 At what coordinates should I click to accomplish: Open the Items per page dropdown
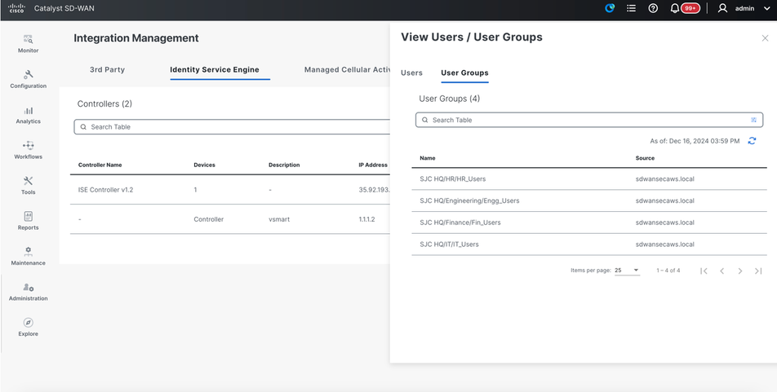(x=627, y=271)
